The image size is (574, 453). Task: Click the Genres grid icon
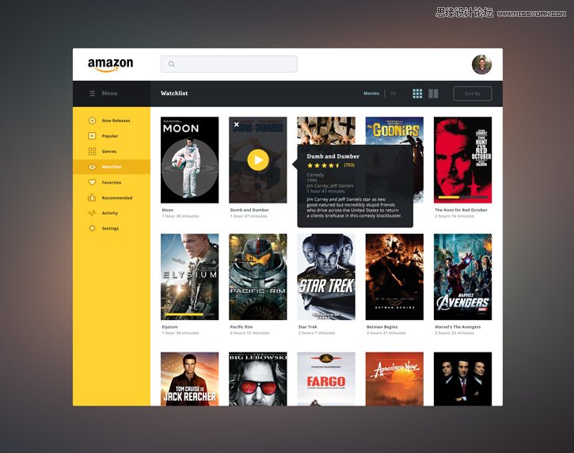pyautogui.click(x=93, y=151)
